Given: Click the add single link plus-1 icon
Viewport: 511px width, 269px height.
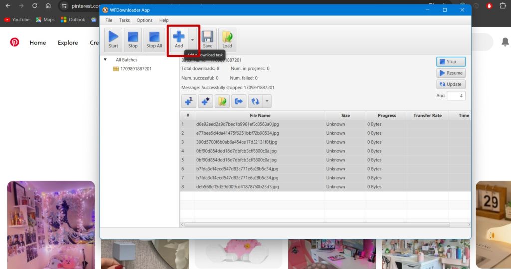Looking at the screenshot, I should click(188, 101).
